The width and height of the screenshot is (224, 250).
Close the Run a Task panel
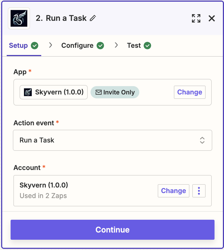tap(212, 18)
